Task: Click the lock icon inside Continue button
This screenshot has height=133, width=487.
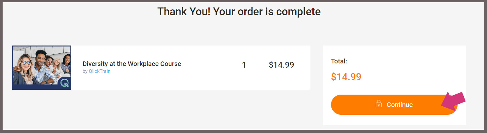Action: coord(379,104)
